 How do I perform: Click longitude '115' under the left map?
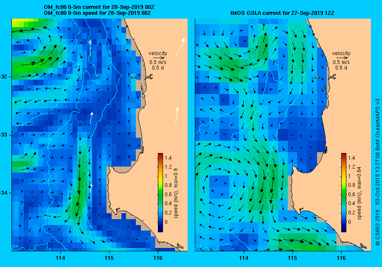109,258
